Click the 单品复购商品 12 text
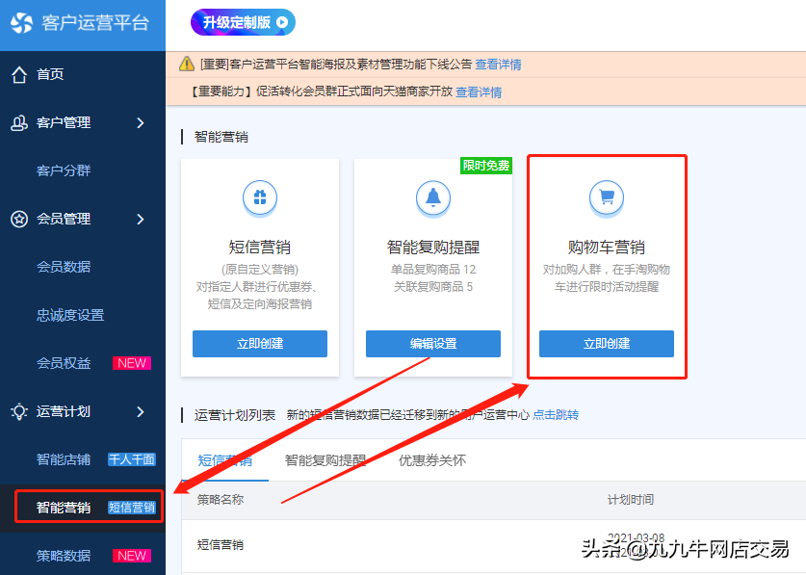This screenshot has height=575, width=806. [433, 270]
